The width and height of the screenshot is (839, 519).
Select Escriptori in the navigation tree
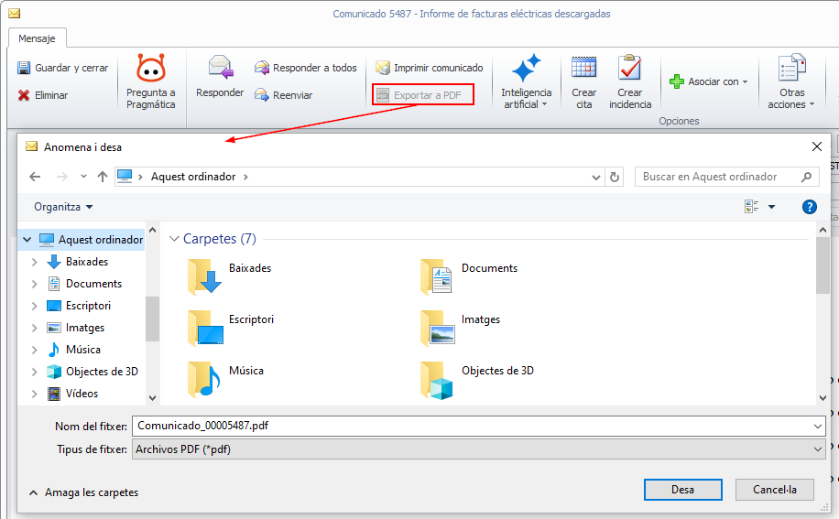pos(88,306)
